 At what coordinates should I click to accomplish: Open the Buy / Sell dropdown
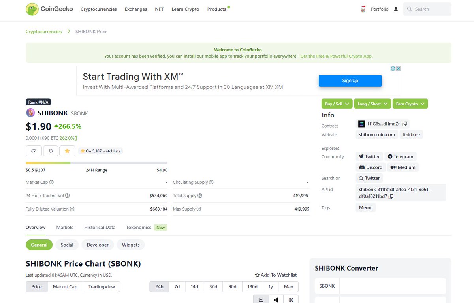click(x=337, y=104)
